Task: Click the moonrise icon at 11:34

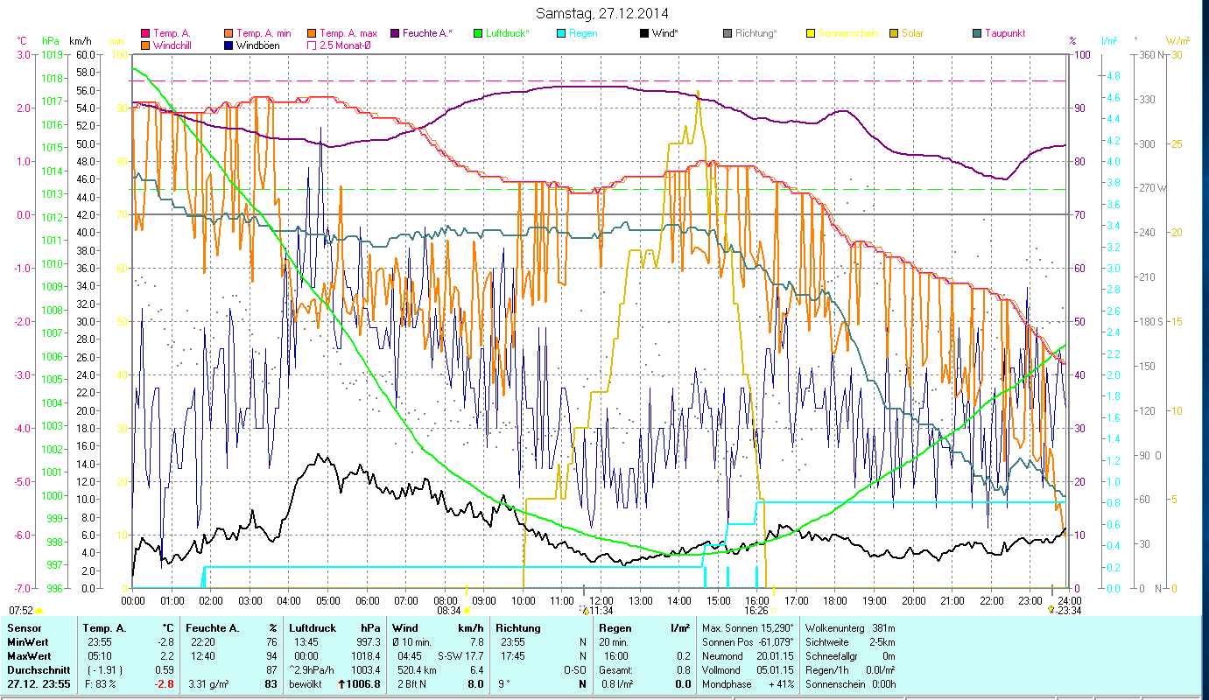Action: pyautogui.click(x=584, y=610)
